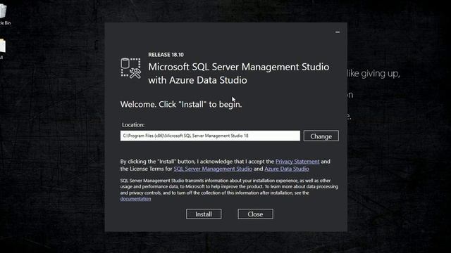Click Change to pick another install location
451x253 pixels.
pyautogui.click(x=321, y=136)
